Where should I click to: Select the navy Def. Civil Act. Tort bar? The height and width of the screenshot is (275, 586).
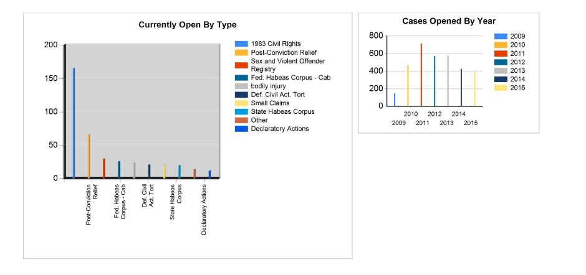[x=149, y=171]
